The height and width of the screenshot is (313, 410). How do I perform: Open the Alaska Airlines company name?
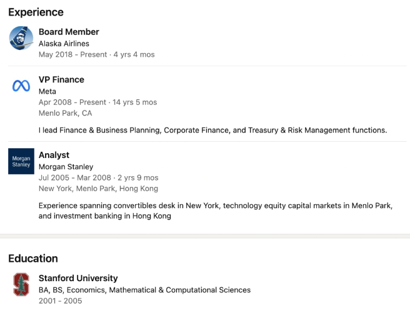coord(64,44)
